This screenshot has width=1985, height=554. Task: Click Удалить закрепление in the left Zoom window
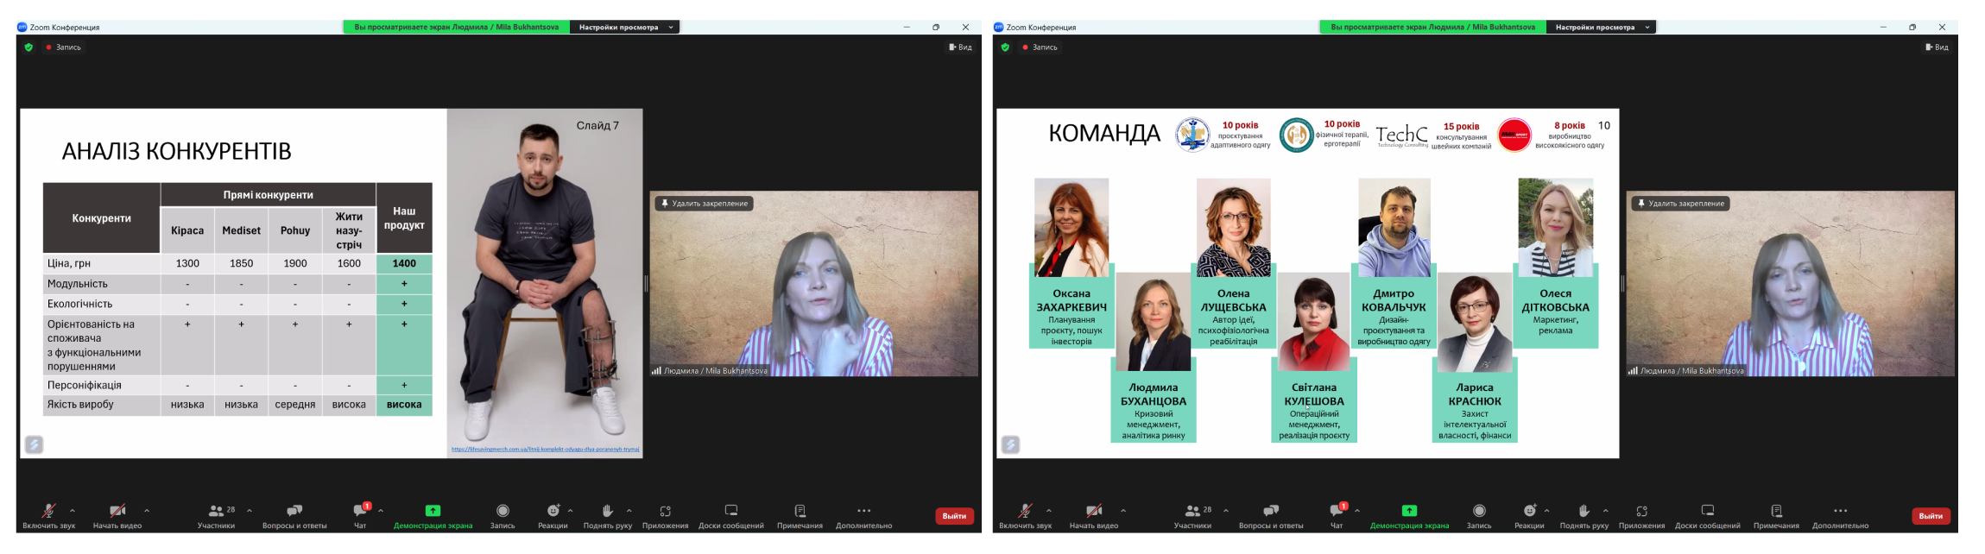[704, 204]
